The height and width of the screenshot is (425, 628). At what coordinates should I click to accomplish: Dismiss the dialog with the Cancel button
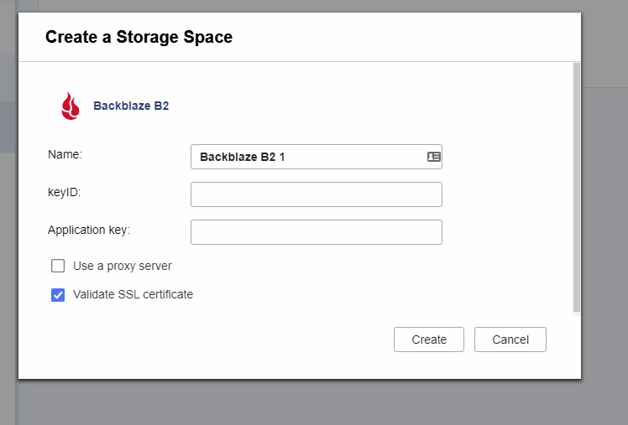pos(510,339)
